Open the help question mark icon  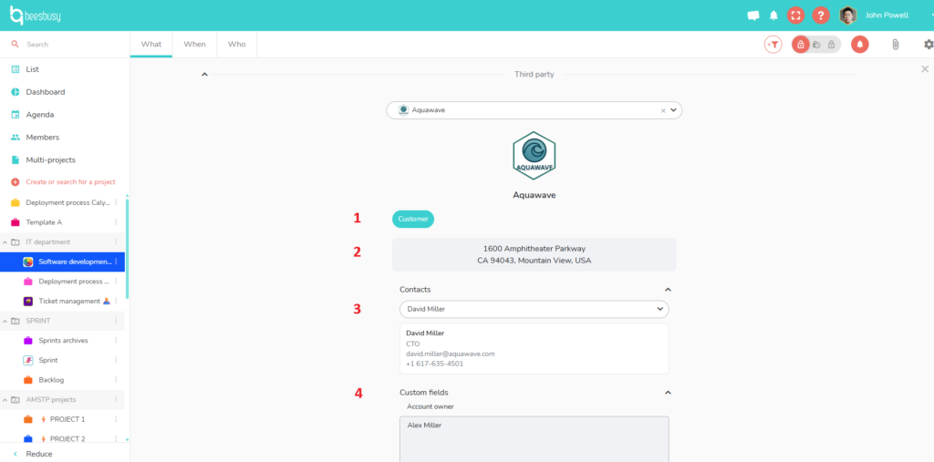click(x=821, y=15)
